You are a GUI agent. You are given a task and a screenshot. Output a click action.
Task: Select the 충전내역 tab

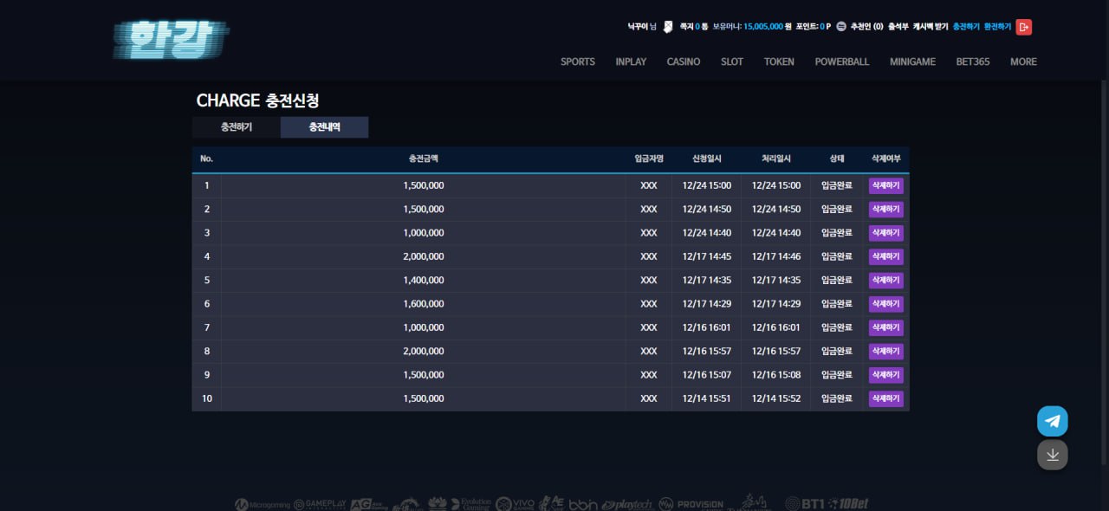(x=324, y=127)
